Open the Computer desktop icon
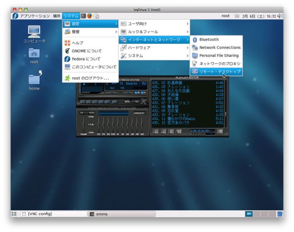 coord(34,34)
